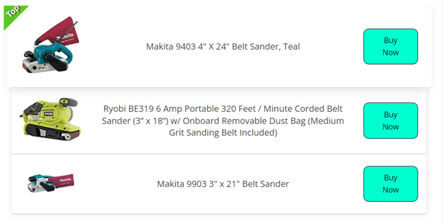Buy the Makita 9403 belt sander now
443x223 pixels.
coord(390,46)
